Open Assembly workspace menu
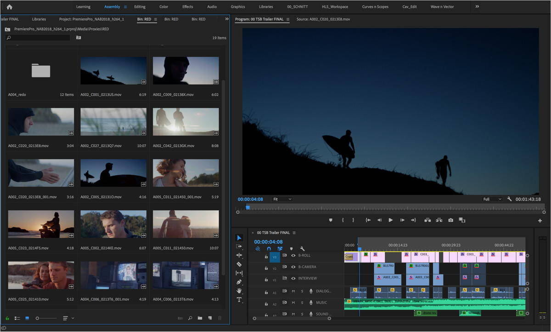The image size is (551, 332). 125,7
